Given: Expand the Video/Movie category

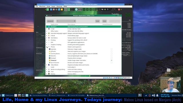Looking at the screenshot, I should point(47,65).
